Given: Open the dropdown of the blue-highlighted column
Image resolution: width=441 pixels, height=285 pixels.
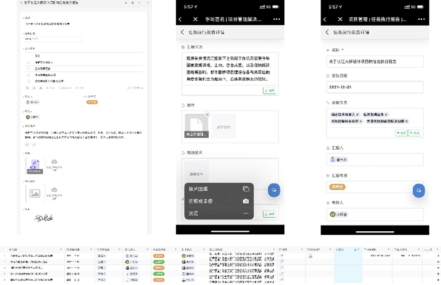Looking at the screenshot, I should click(358, 250).
